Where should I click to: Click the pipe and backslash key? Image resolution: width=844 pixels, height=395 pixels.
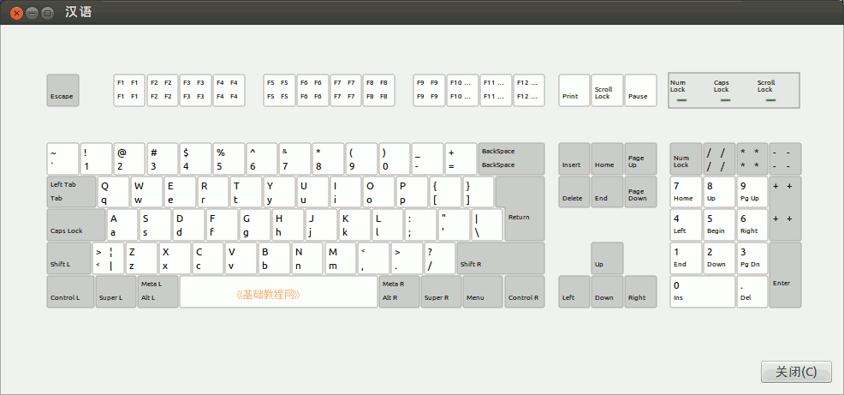pos(487,225)
